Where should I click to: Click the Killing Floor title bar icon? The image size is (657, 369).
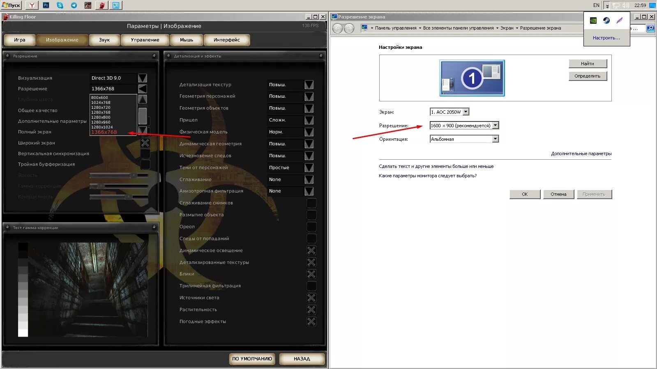coord(5,17)
